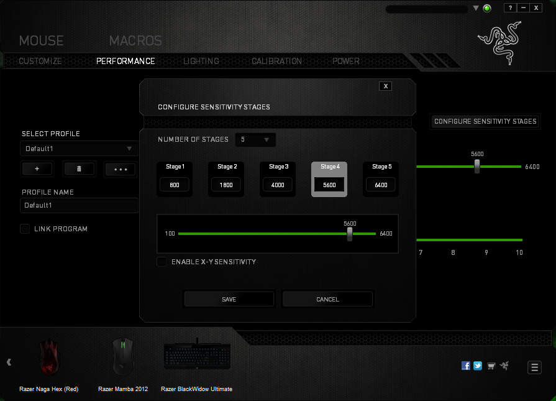Open the Macros section
556x401 pixels.
[x=135, y=41]
